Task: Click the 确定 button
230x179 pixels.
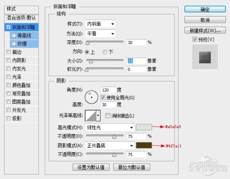Action: [205, 9]
